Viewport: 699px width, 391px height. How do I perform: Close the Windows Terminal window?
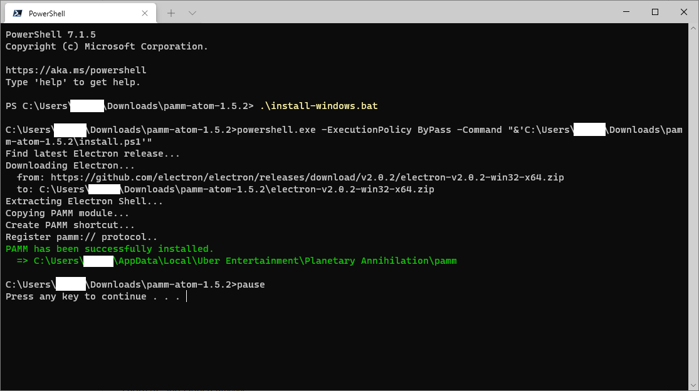tap(684, 12)
